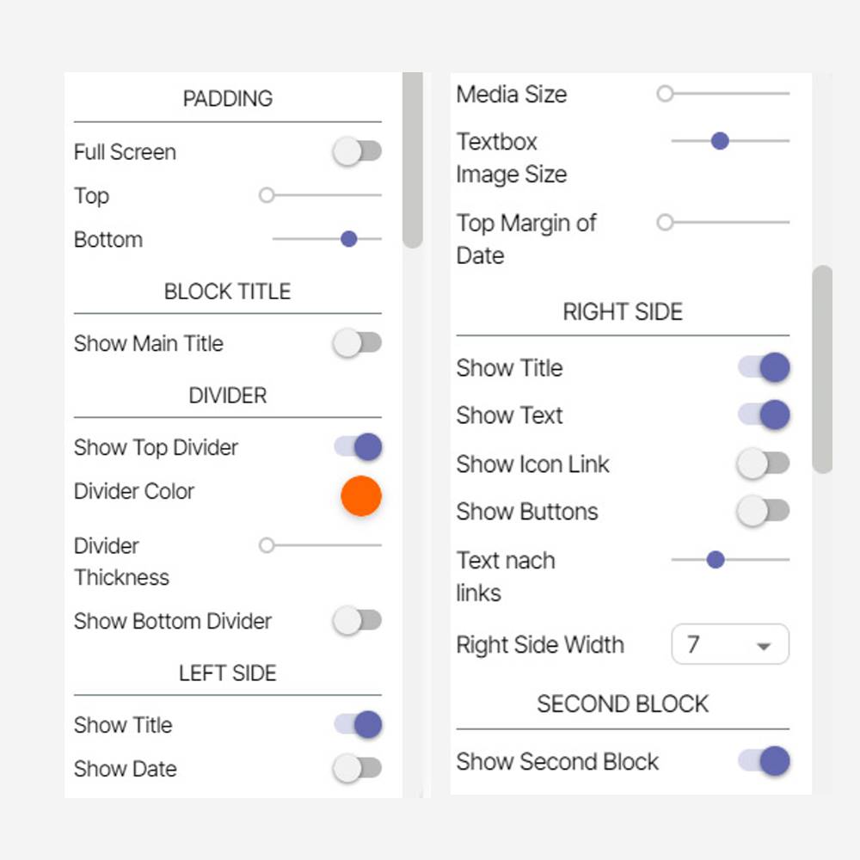Disable the Show Text toggle

(x=764, y=415)
